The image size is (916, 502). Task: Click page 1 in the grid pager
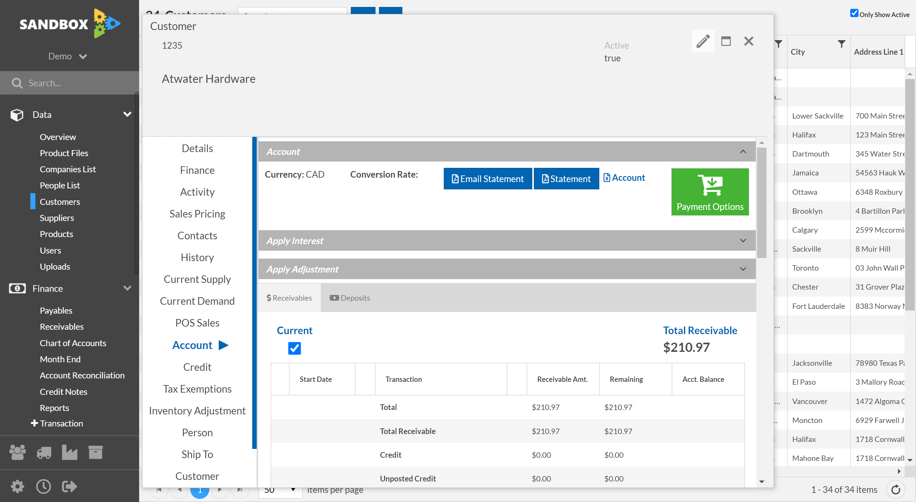click(x=199, y=491)
